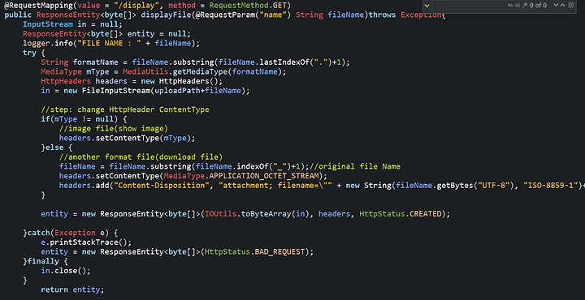Click the formatName variable declaration

tap(96, 62)
